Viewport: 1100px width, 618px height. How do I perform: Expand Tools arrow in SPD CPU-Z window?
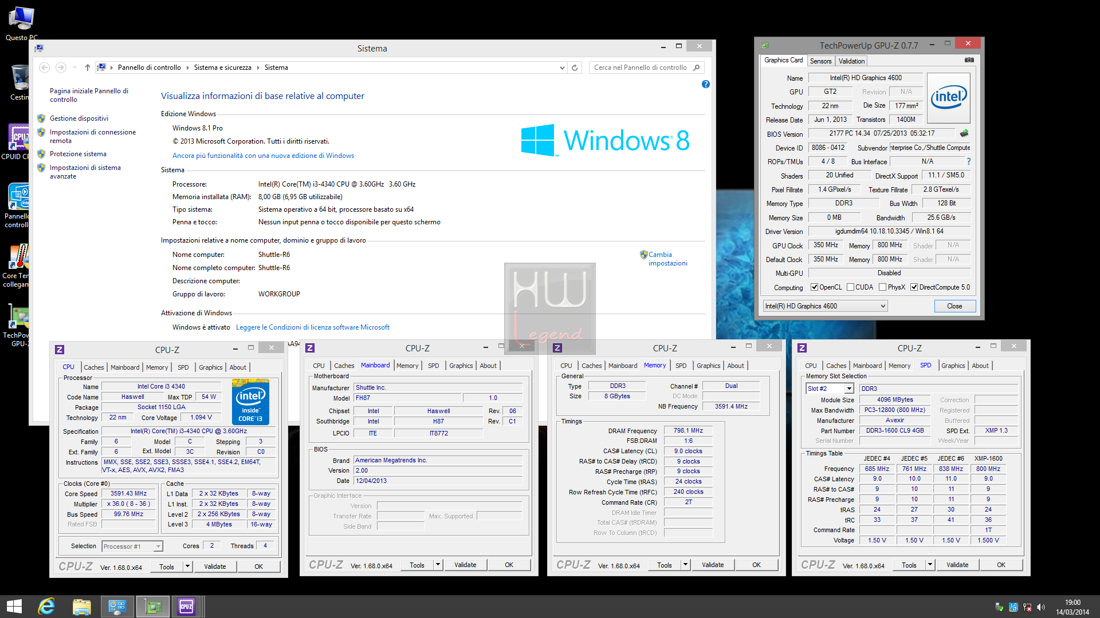point(930,565)
